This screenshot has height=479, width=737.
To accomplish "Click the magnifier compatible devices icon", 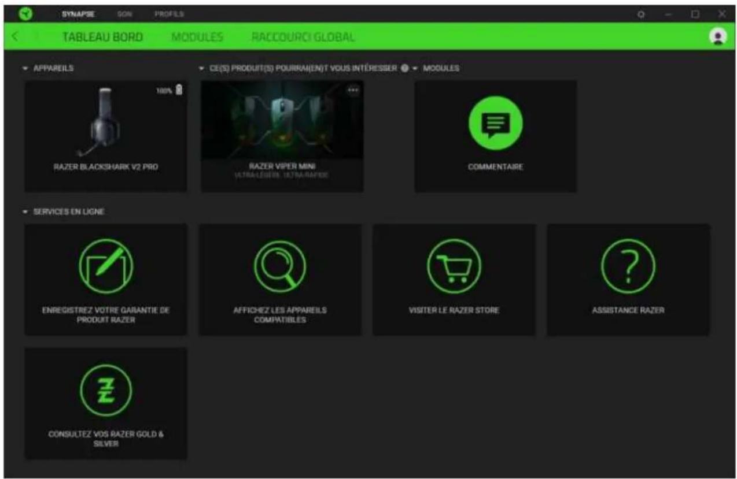I will [x=280, y=266].
